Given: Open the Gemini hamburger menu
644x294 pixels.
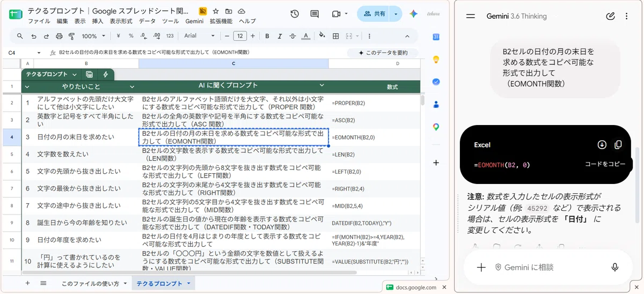Looking at the screenshot, I should click(x=471, y=16).
